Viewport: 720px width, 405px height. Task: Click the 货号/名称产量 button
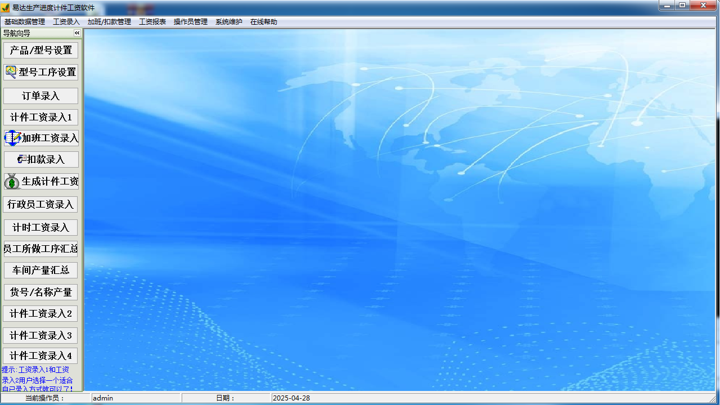point(41,292)
